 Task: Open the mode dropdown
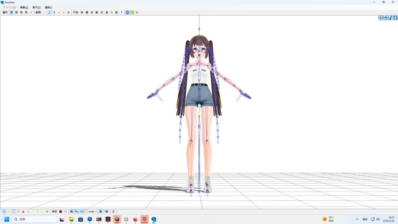pyautogui.click(x=92, y=212)
